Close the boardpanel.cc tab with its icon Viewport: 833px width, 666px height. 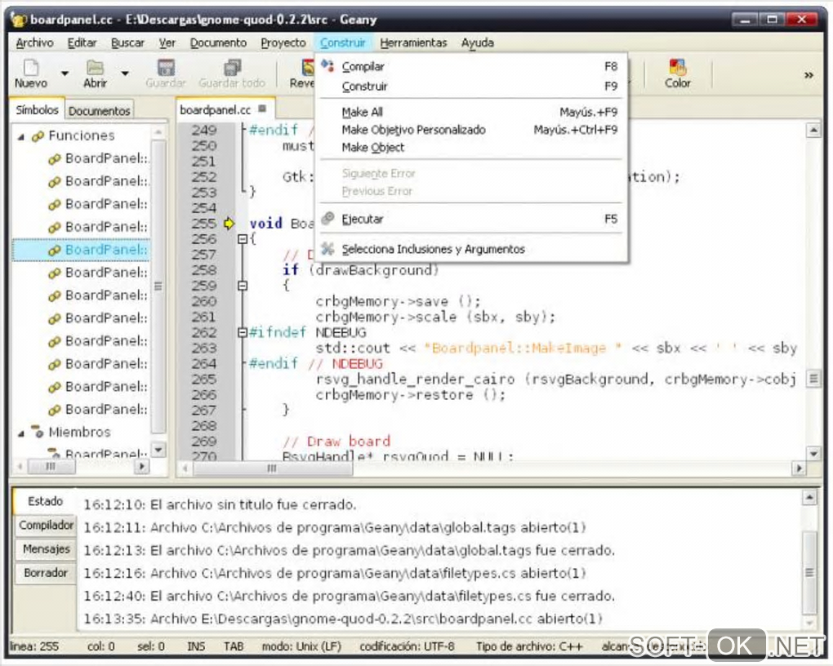coord(261,109)
